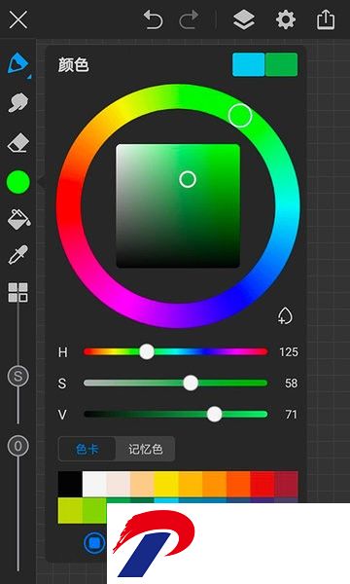Image resolution: width=350 pixels, height=584 pixels.
Task: Switch to the 记忆色 tab
Action: click(x=146, y=449)
